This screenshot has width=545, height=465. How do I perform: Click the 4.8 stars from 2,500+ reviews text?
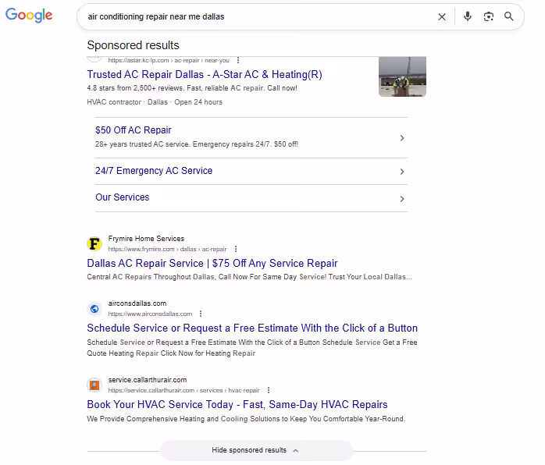pos(192,88)
